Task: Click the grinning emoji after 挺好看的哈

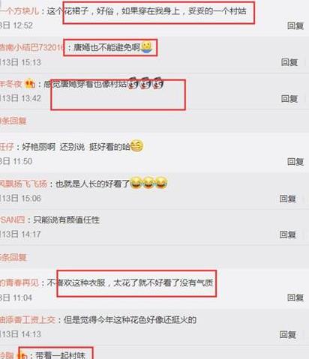Action: click(x=136, y=145)
